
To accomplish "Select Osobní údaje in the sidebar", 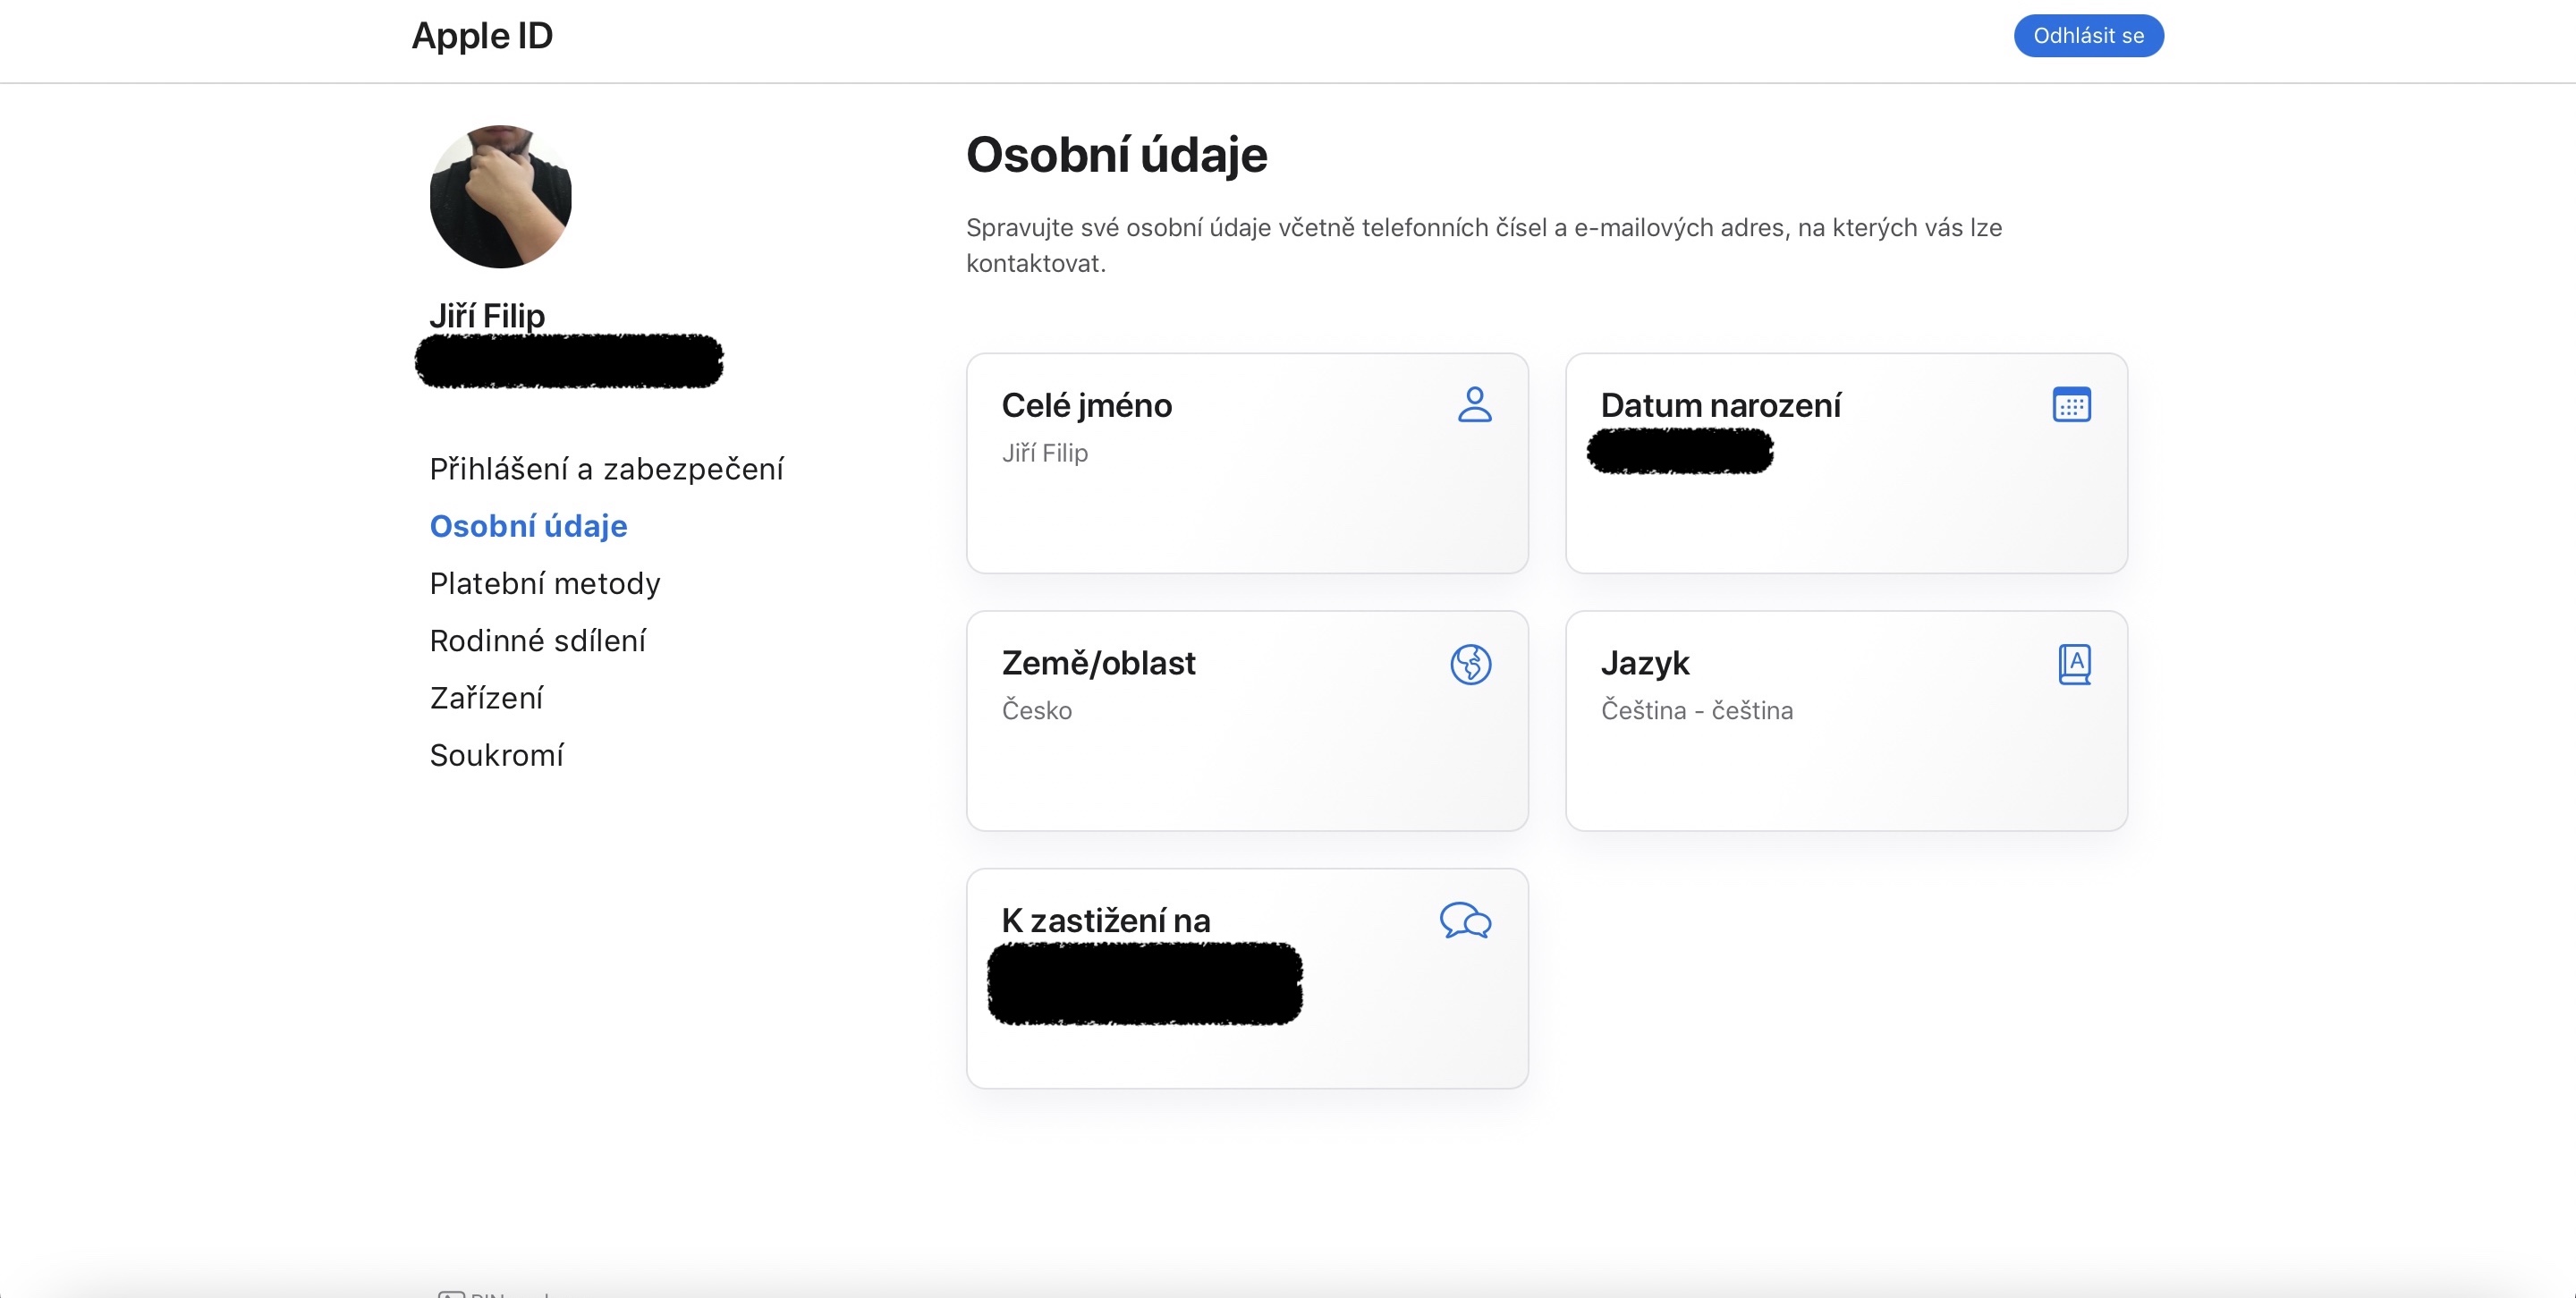I will tap(528, 526).
